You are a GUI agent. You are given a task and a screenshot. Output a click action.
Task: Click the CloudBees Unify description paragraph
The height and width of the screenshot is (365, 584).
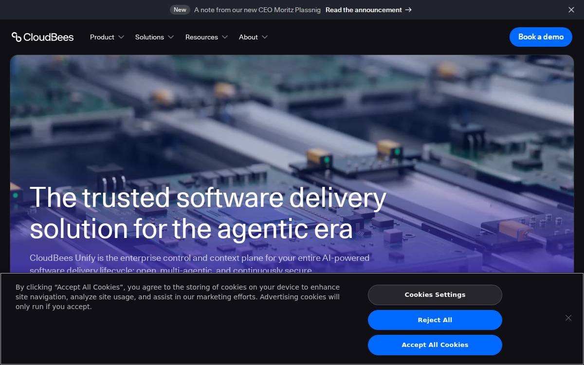(x=200, y=264)
